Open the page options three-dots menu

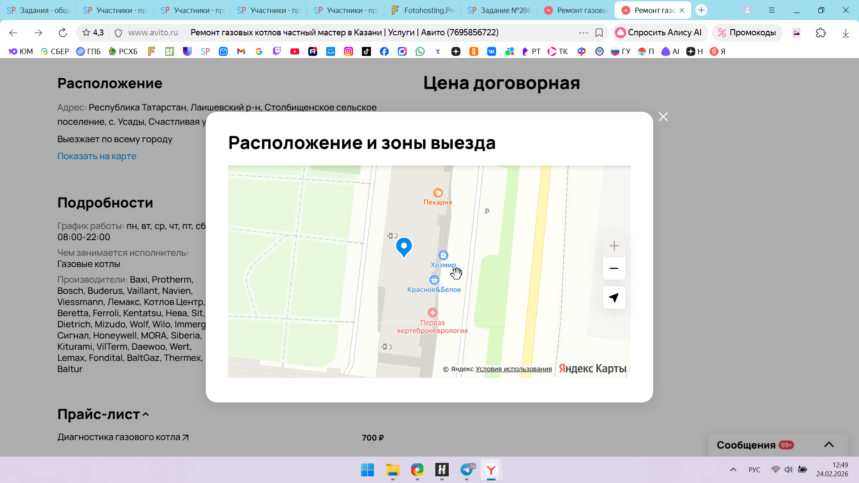coord(583,33)
